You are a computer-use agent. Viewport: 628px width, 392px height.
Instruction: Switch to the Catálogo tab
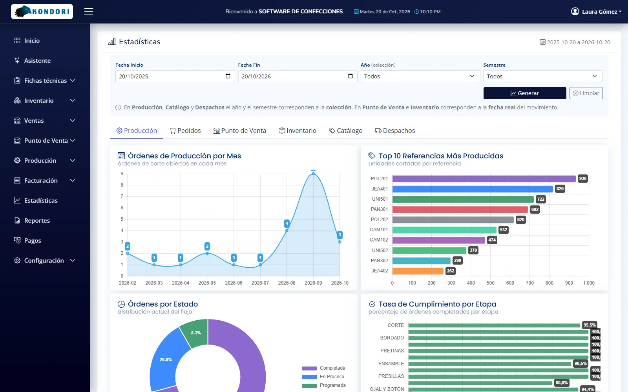(346, 131)
